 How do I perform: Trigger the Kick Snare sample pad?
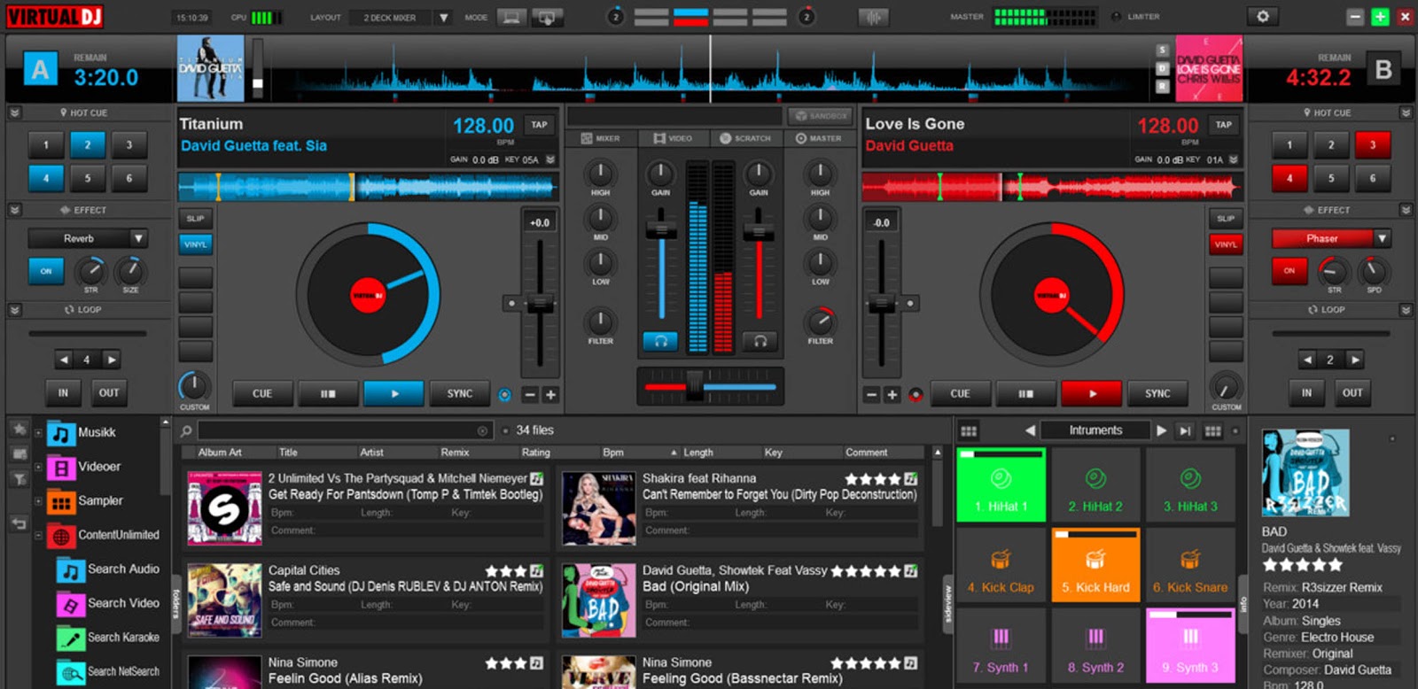point(1190,565)
